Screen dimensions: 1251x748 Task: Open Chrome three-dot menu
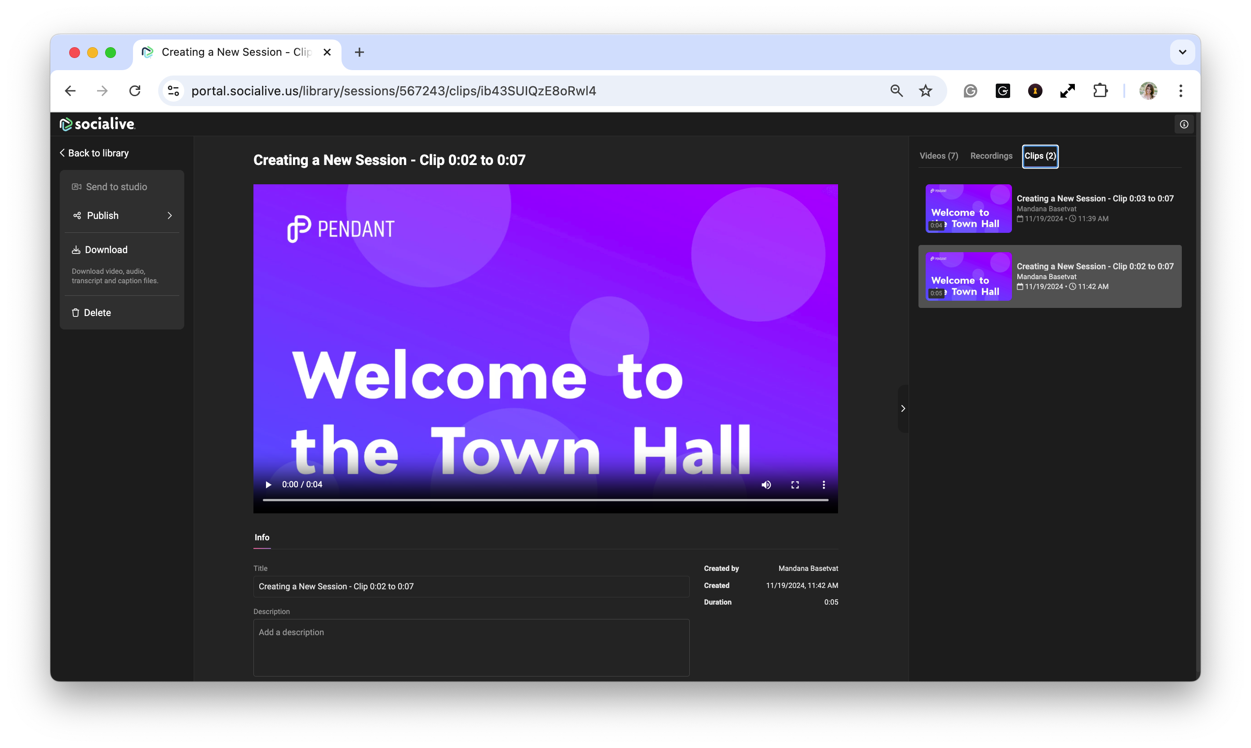pos(1180,91)
